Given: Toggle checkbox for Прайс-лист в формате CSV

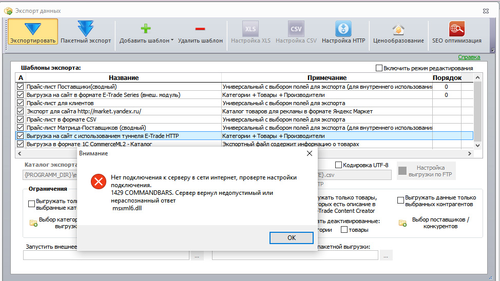Looking at the screenshot, I should (20, 119).
